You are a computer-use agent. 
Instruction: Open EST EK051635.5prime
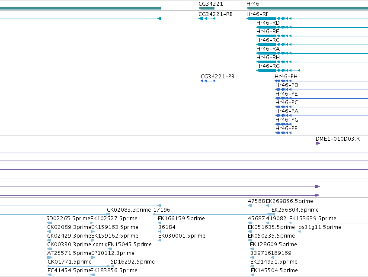[x=271, y=227]
